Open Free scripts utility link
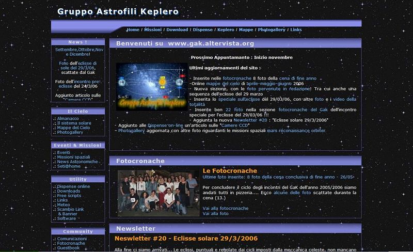 (x=69, y=196)
